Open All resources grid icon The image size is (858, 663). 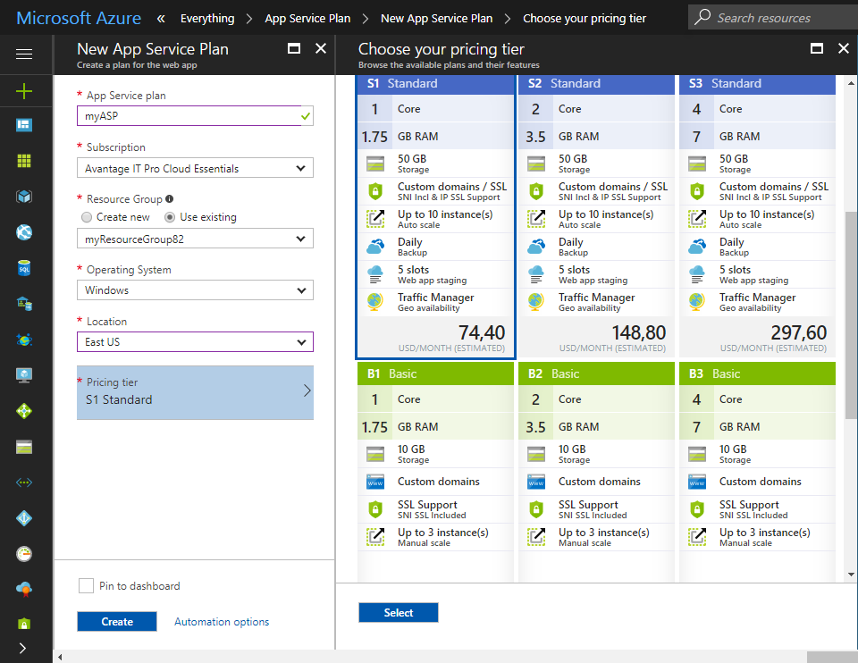[x=24, y=161]
